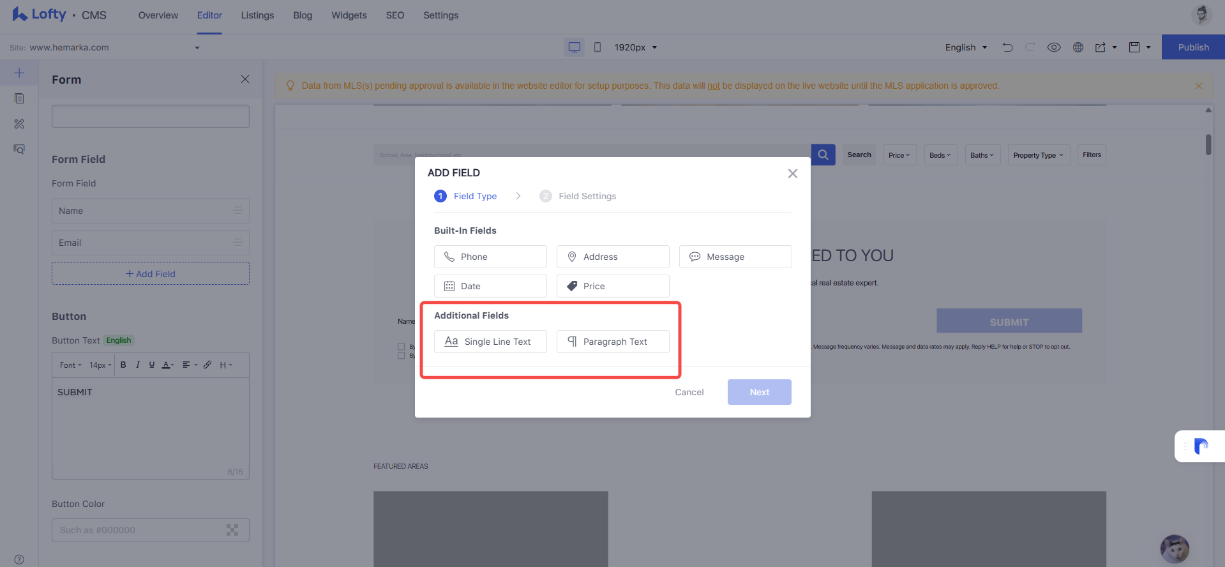
Task: Toggle italic formatting
Action: click(x=137, y=365)
